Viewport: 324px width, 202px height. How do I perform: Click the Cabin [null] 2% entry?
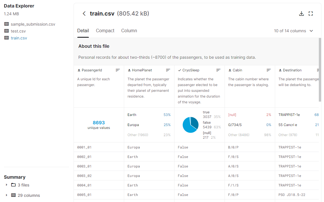[250, 115]
